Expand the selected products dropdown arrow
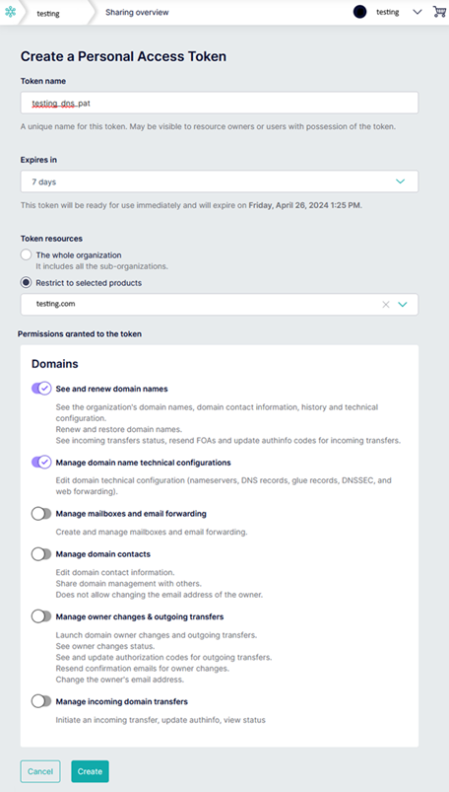 click(403, 304)
